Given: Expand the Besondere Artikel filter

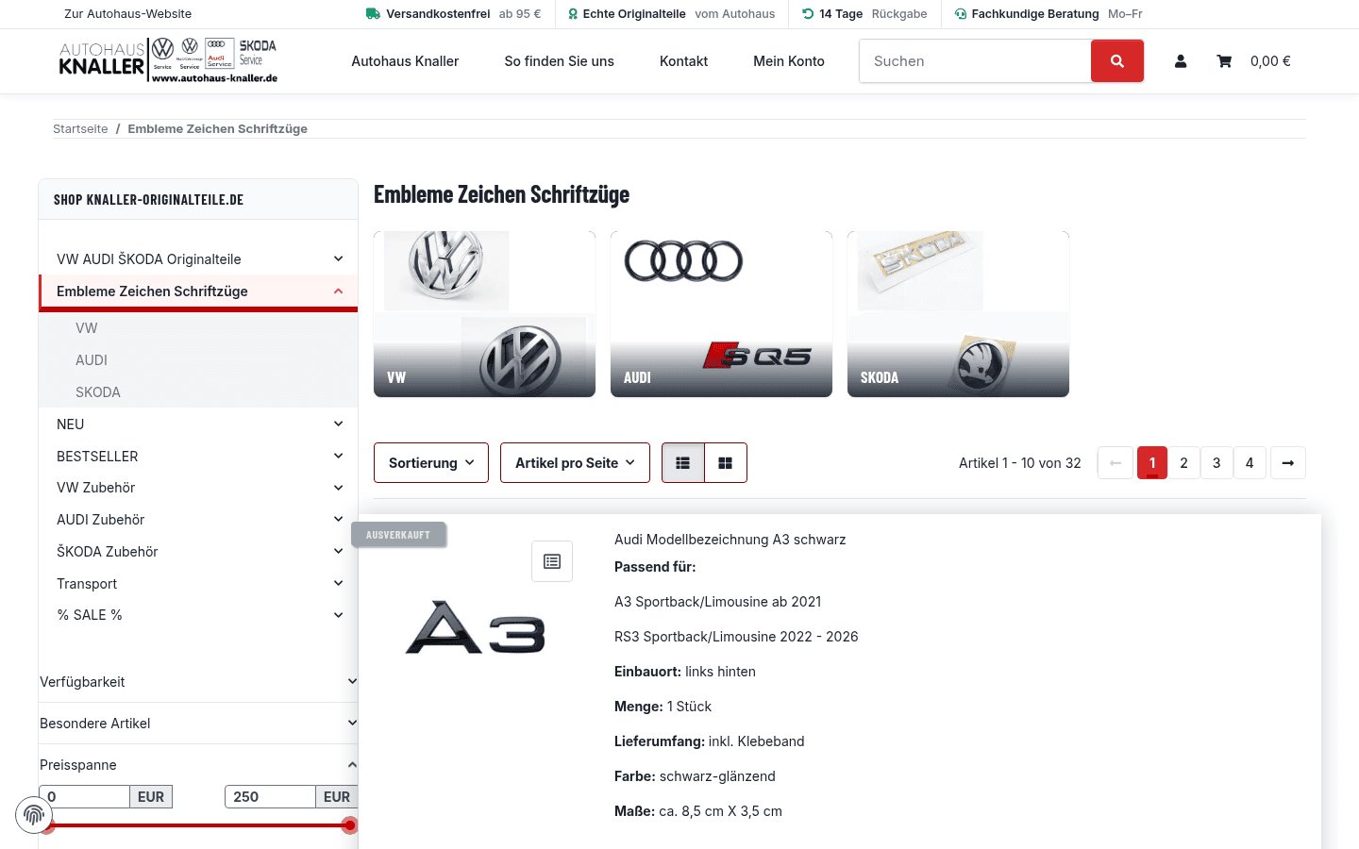Looking at the screenshot, I should point(198,724).
